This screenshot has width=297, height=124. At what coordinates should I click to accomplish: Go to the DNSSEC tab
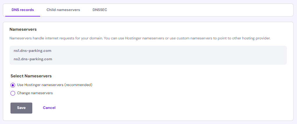[x=100, y=10]
